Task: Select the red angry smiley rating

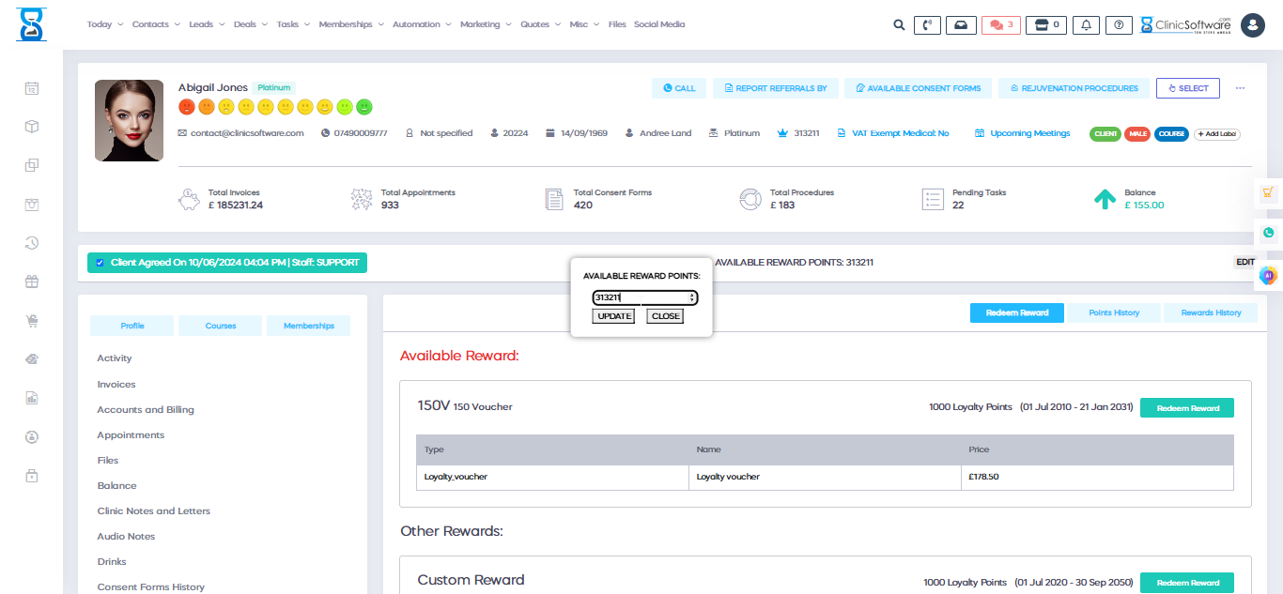Action: pyautogui.click(x=187, y=107)
